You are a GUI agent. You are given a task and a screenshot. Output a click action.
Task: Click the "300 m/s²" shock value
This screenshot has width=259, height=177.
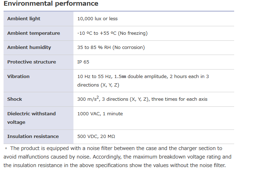point(88,99)
